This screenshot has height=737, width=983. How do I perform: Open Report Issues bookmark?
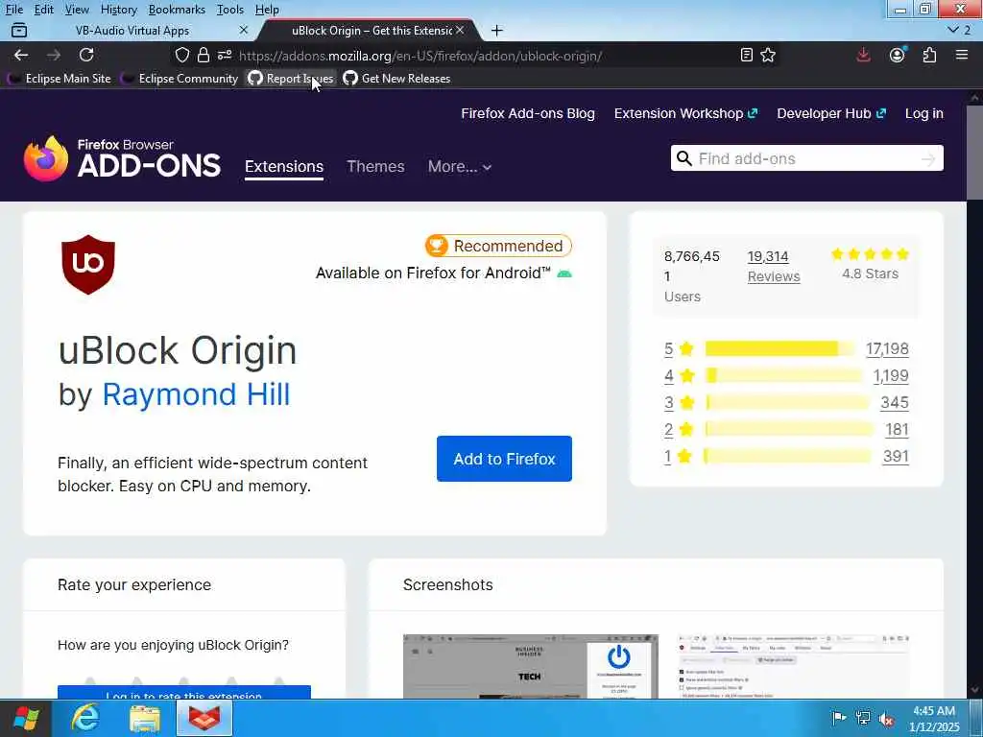[x=291, y=79]
